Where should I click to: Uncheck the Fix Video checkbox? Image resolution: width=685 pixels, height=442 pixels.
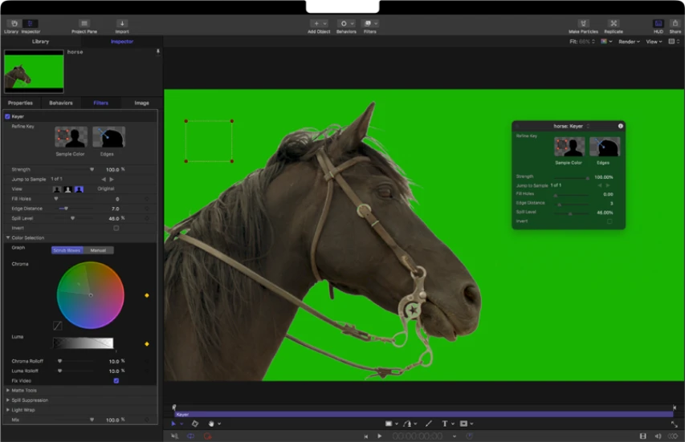[x=116, y=381]
